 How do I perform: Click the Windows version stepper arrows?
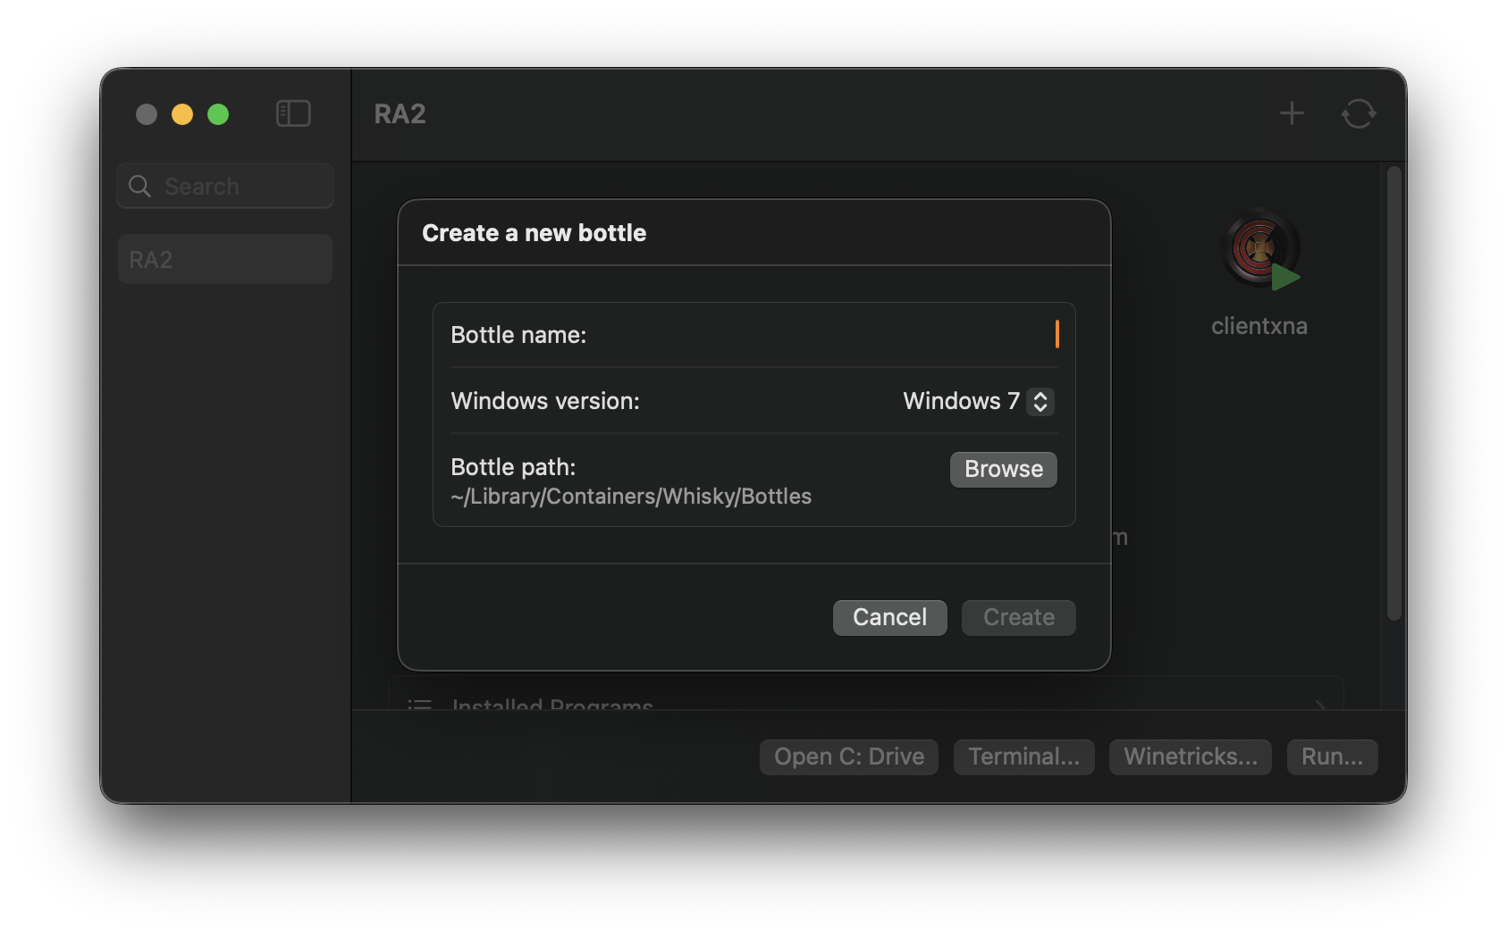click(1040, 402)
